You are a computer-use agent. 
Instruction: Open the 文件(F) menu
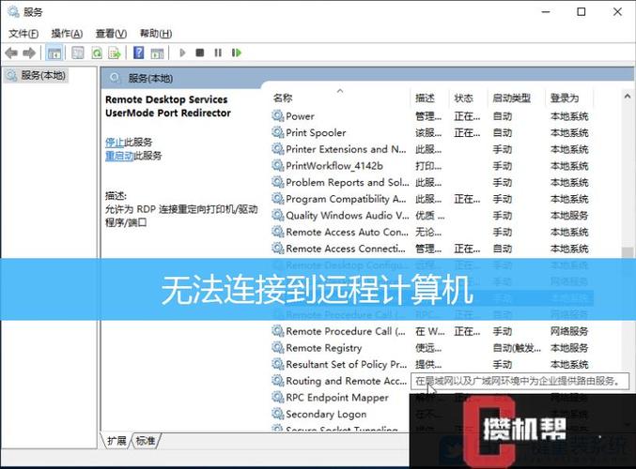coord(23,33)
